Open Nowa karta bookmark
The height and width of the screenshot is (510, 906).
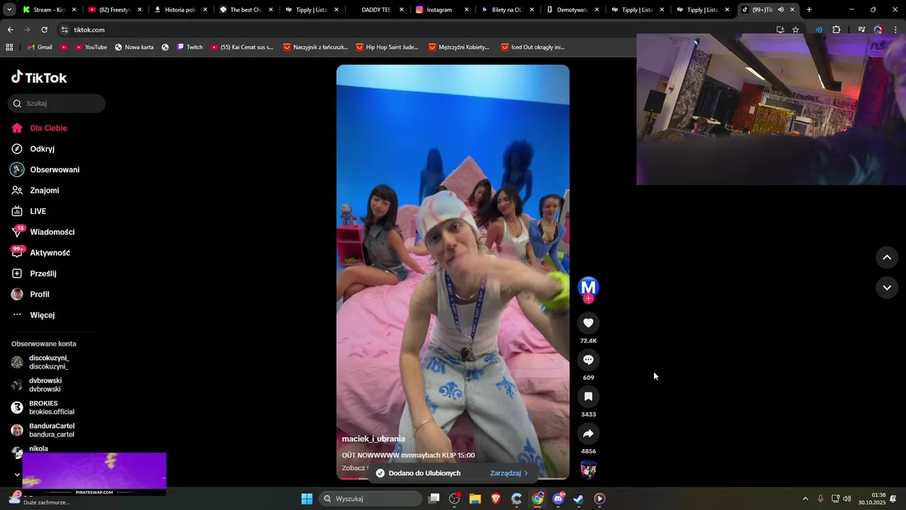point(134,47)
